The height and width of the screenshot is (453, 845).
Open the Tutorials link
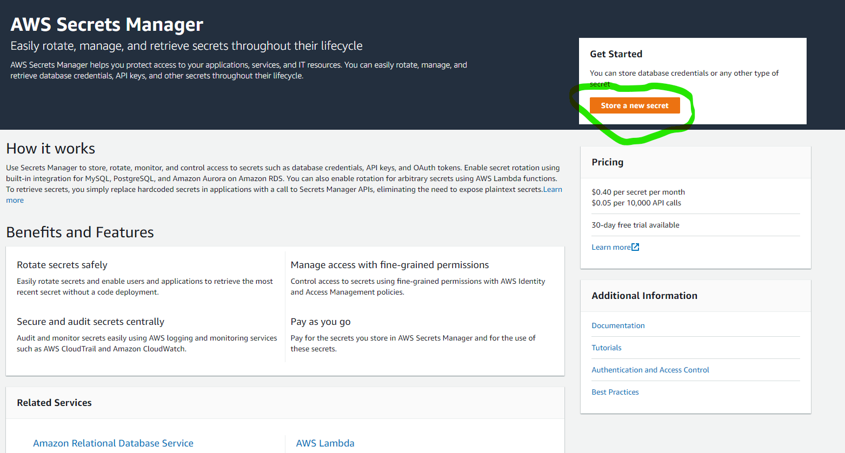tap(606, 347)
